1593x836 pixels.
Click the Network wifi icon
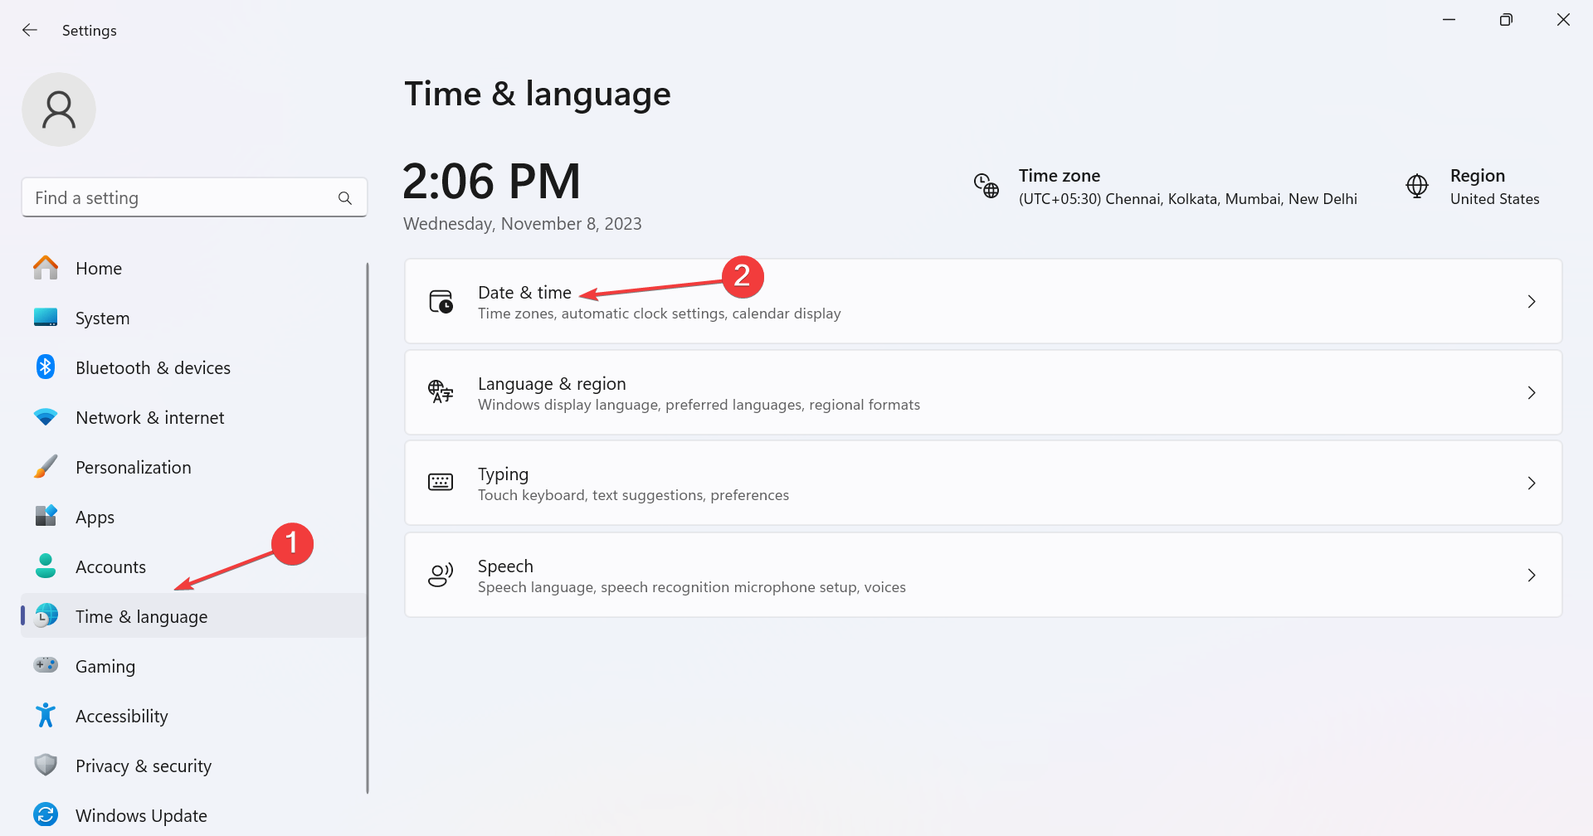pos(46,417)
